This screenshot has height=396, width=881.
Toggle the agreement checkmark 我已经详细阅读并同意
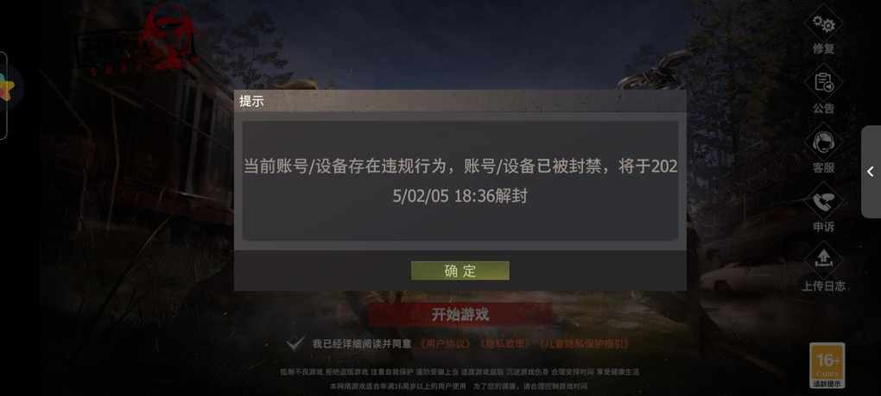(x=295, y=344)
